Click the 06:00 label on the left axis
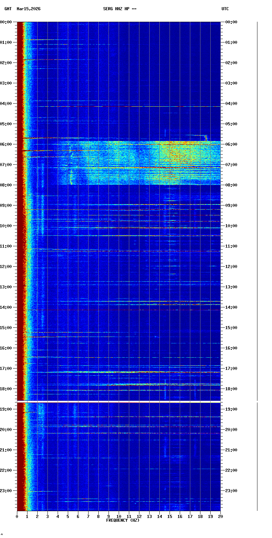Screen dimensions: 272x538 click(6, 144)
